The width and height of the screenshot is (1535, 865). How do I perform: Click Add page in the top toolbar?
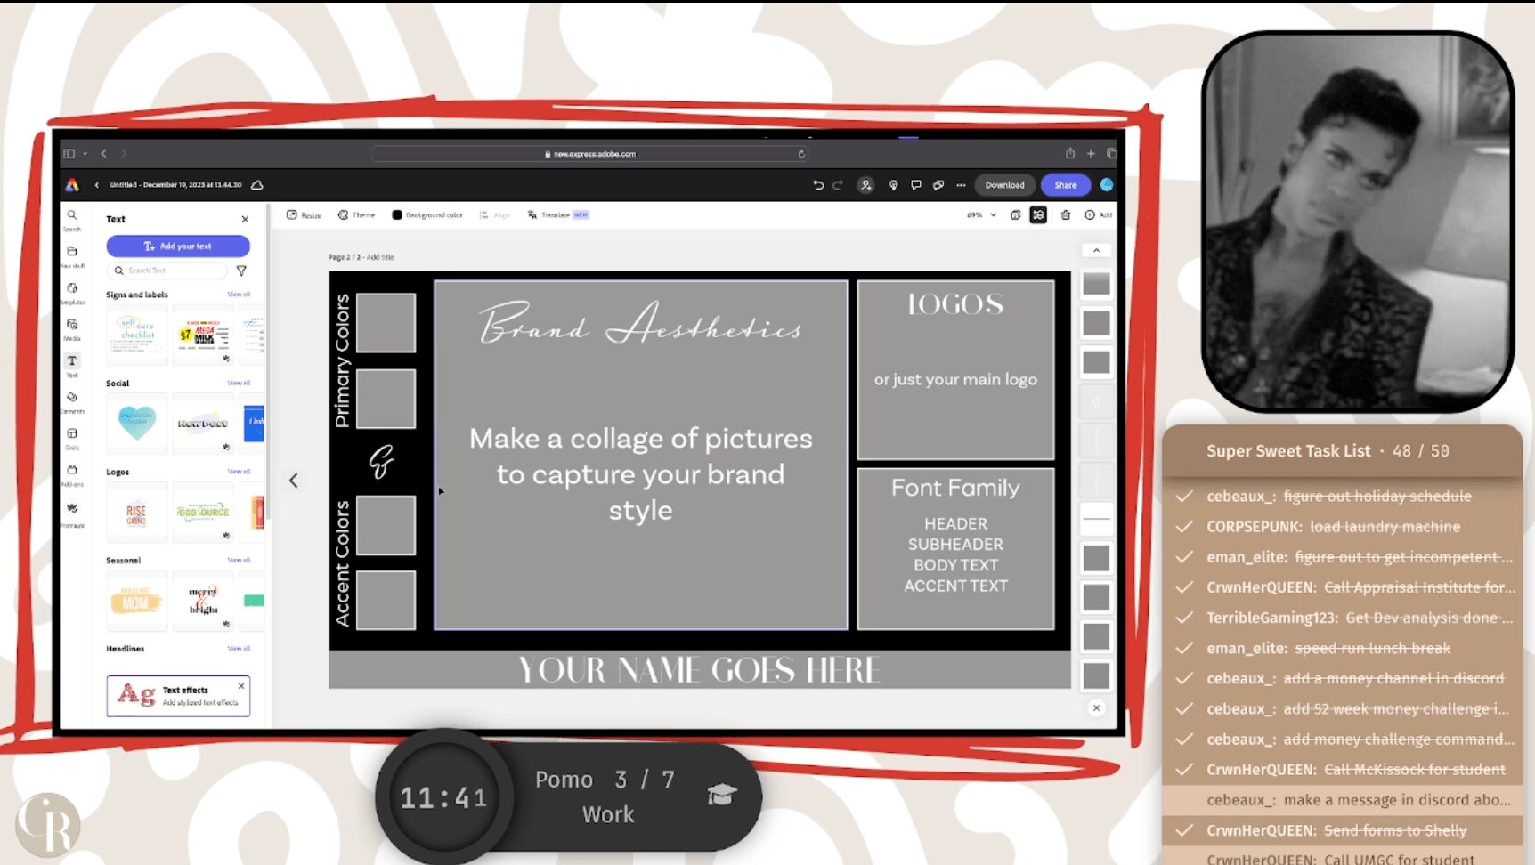(1098, 215)
